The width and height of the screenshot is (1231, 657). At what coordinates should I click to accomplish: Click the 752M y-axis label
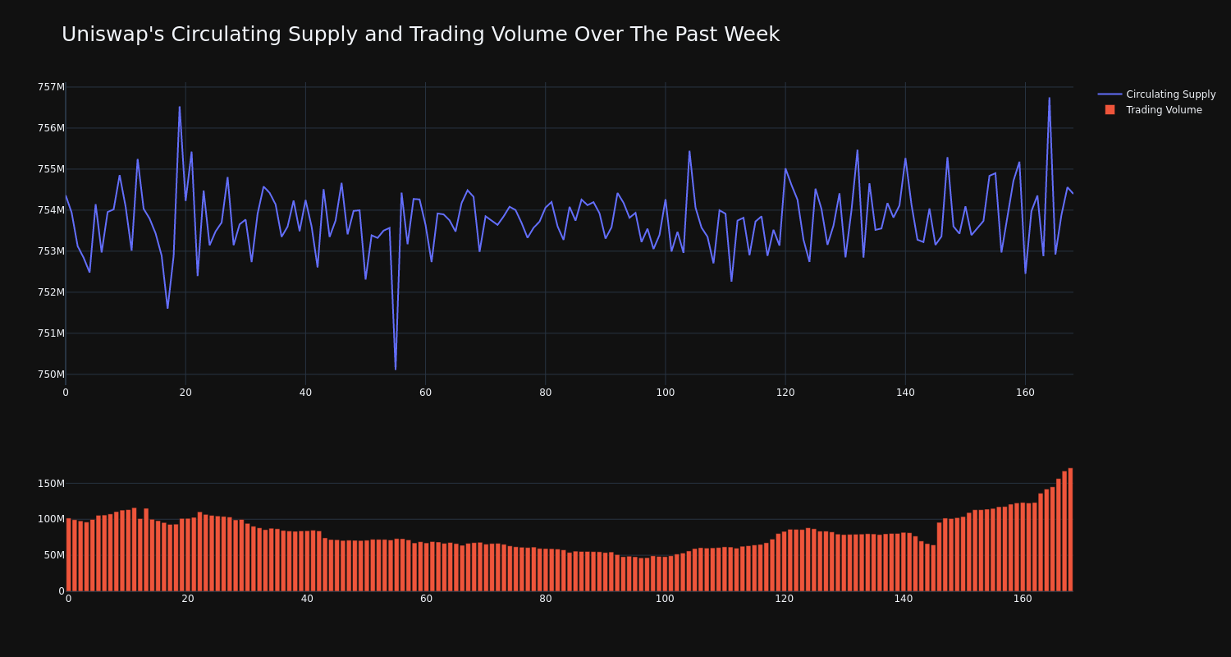click(x=51, y=292)
